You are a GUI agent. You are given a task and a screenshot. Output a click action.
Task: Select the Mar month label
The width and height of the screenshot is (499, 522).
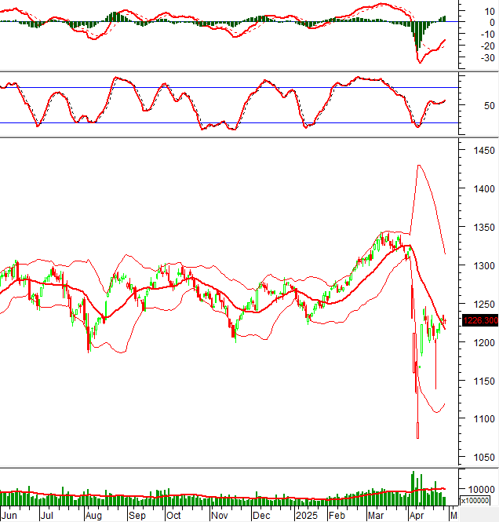[376, 516]
